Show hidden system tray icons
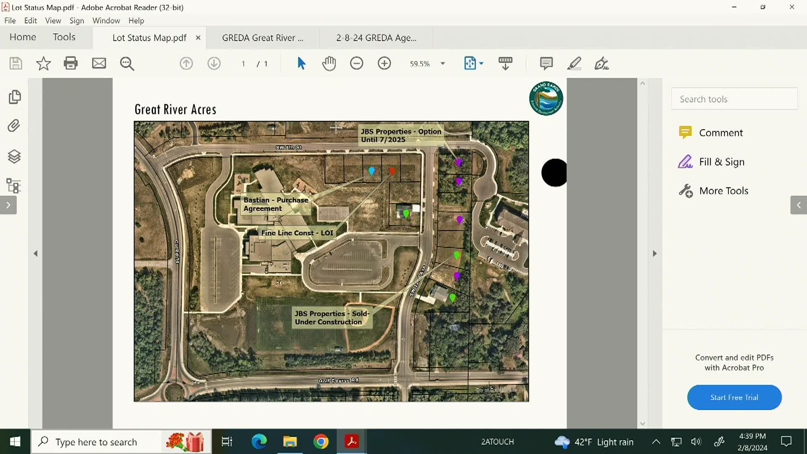807x454 pixels. (656, 442)
